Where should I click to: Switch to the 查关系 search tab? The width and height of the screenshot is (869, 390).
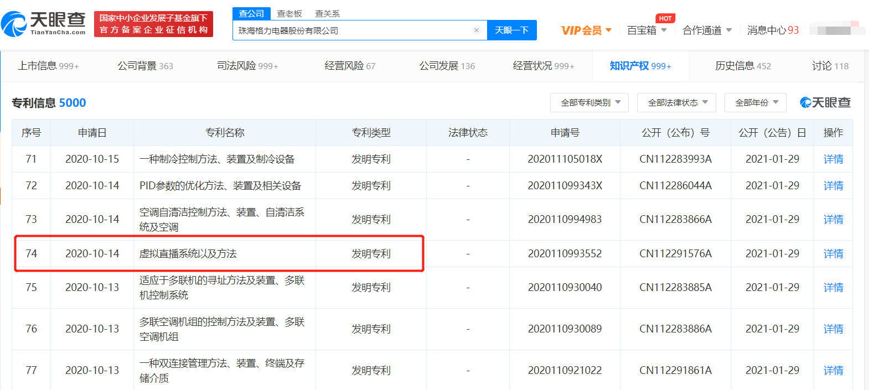coord(327,13)
